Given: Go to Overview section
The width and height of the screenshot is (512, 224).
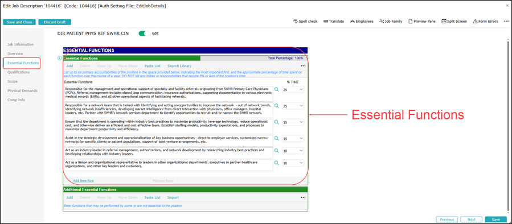Looking at the screenshot, I should pos(15,53).
